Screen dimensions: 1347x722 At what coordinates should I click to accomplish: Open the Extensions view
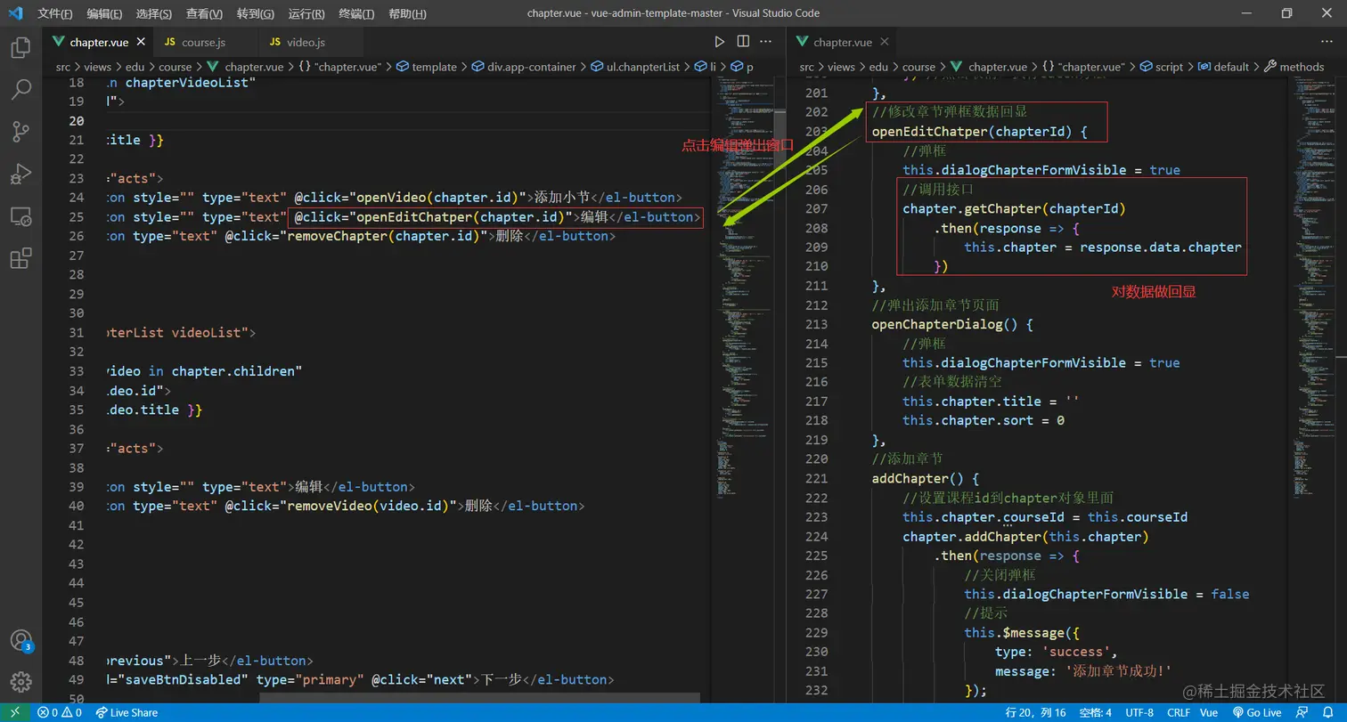(20, 258)
